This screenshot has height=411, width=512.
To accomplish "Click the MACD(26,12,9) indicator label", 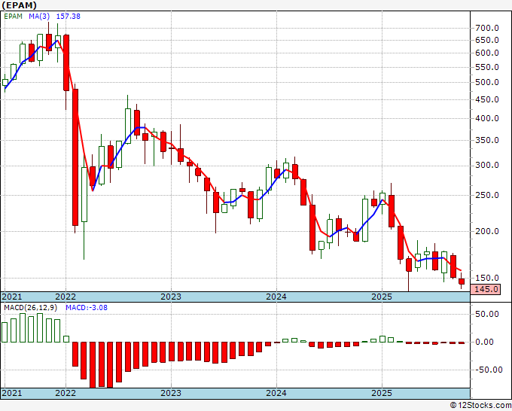I will coord(30,308).
